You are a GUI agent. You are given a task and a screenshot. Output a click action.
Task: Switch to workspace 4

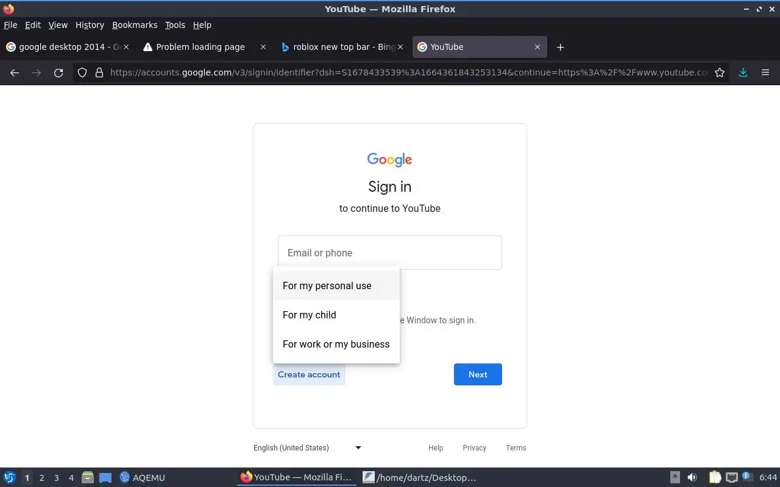point(71,478)
